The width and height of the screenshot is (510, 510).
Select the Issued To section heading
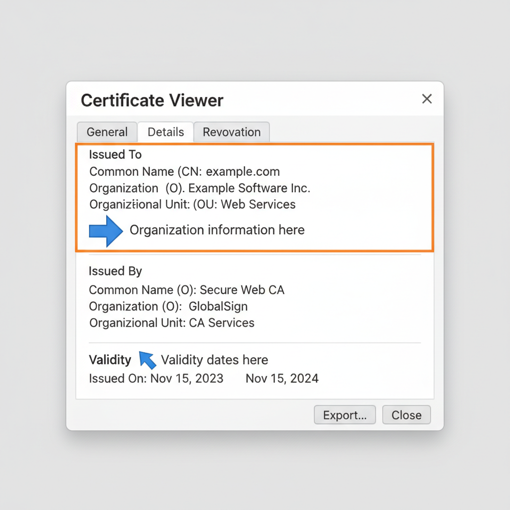click(x=115, y=154)
